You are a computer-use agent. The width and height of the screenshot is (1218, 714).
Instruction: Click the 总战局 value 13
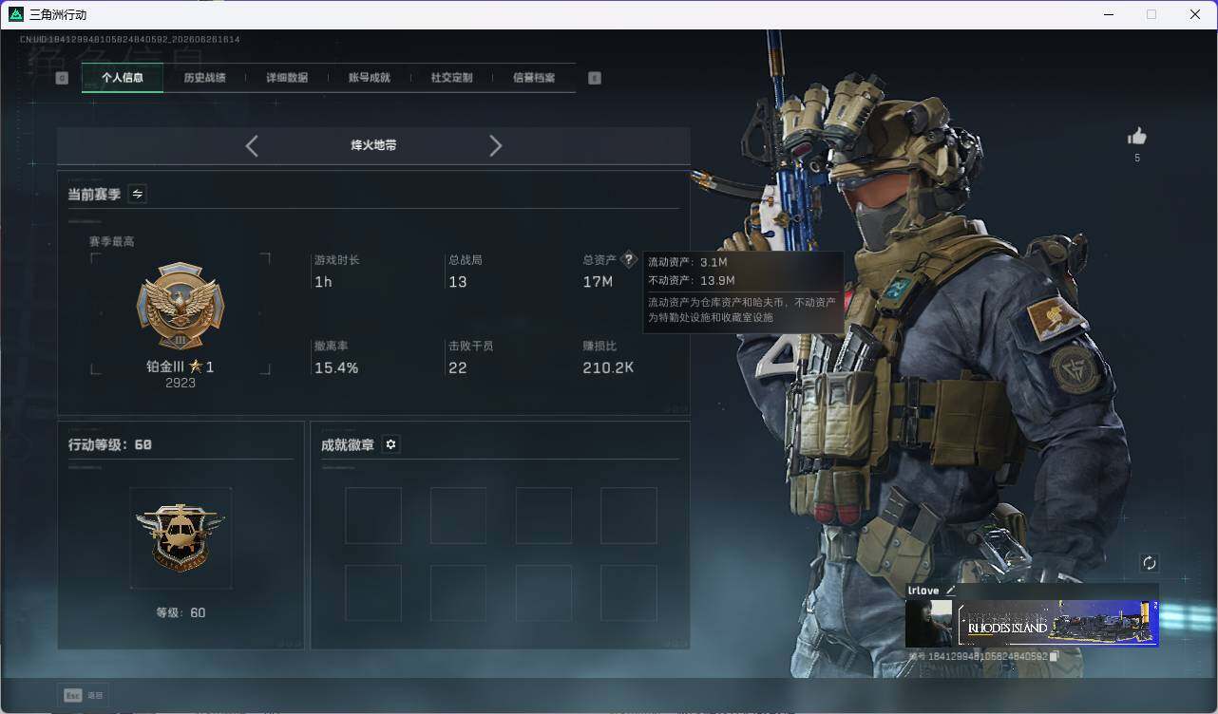point(458,282)
